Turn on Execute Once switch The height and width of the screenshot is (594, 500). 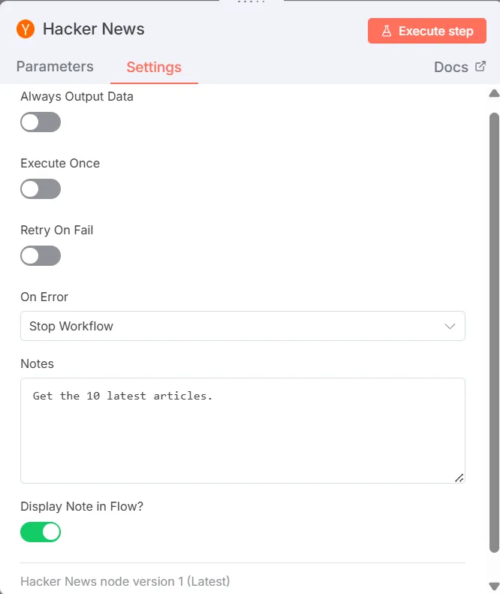(x=41, y=189)
